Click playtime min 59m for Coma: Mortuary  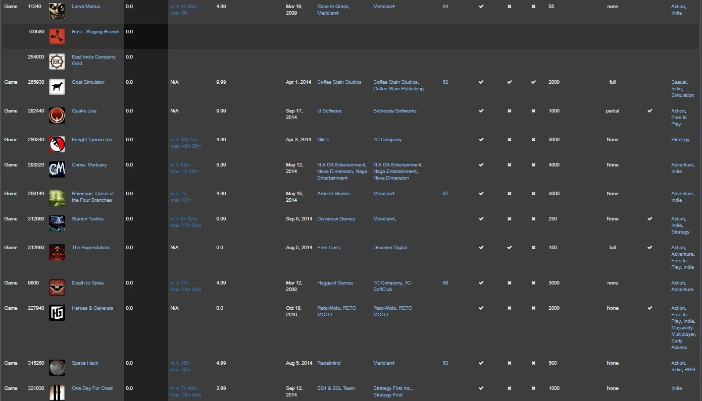click(180, 165)
